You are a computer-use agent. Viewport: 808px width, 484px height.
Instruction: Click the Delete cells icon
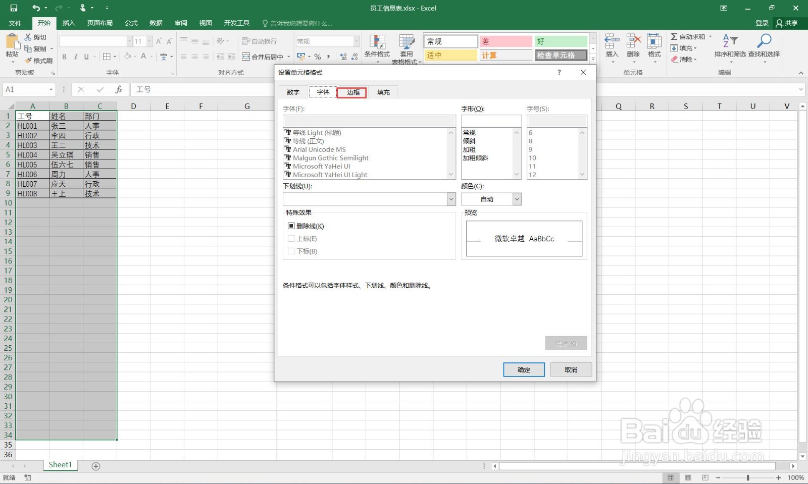pyautogui.click(x=633, y=41)
